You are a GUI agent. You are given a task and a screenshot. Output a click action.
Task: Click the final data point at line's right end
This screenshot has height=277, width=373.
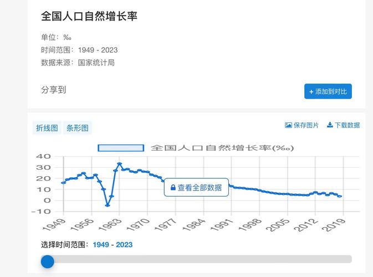click(x=340, y=196)
